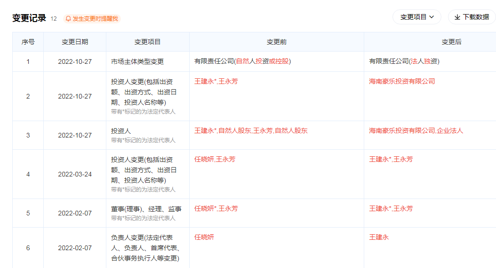This screenshot has height=268, width=496.
Task: Click 任晓妍 in row 4 before-change column
Action: [x=204, y=159]
